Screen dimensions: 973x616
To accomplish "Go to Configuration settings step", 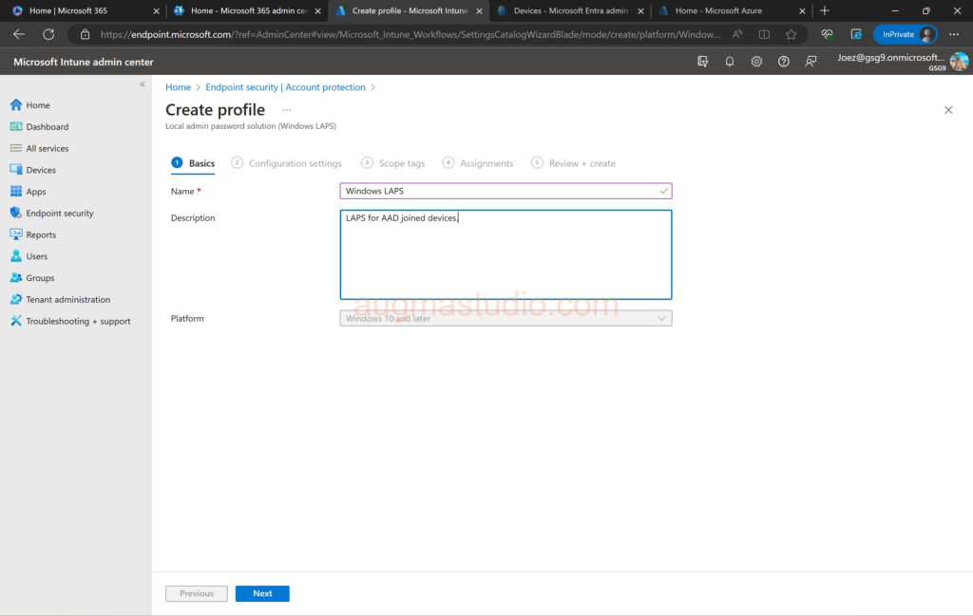I will pos(295,163).
